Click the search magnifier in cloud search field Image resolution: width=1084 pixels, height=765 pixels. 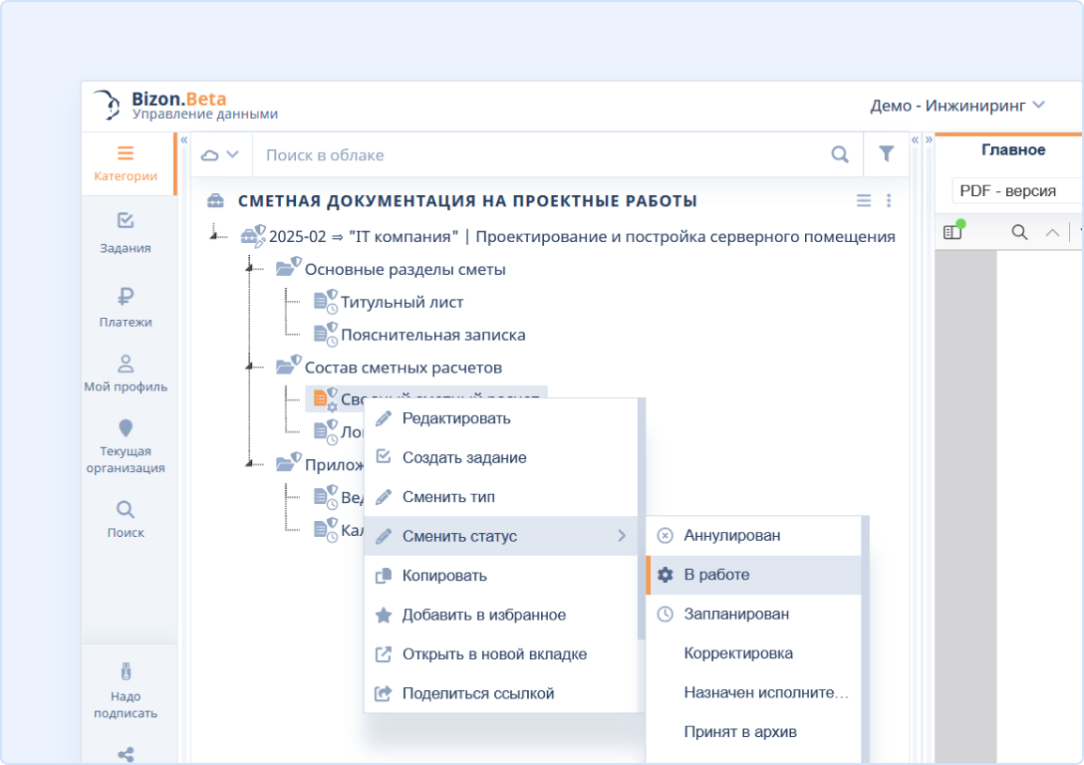840,154
